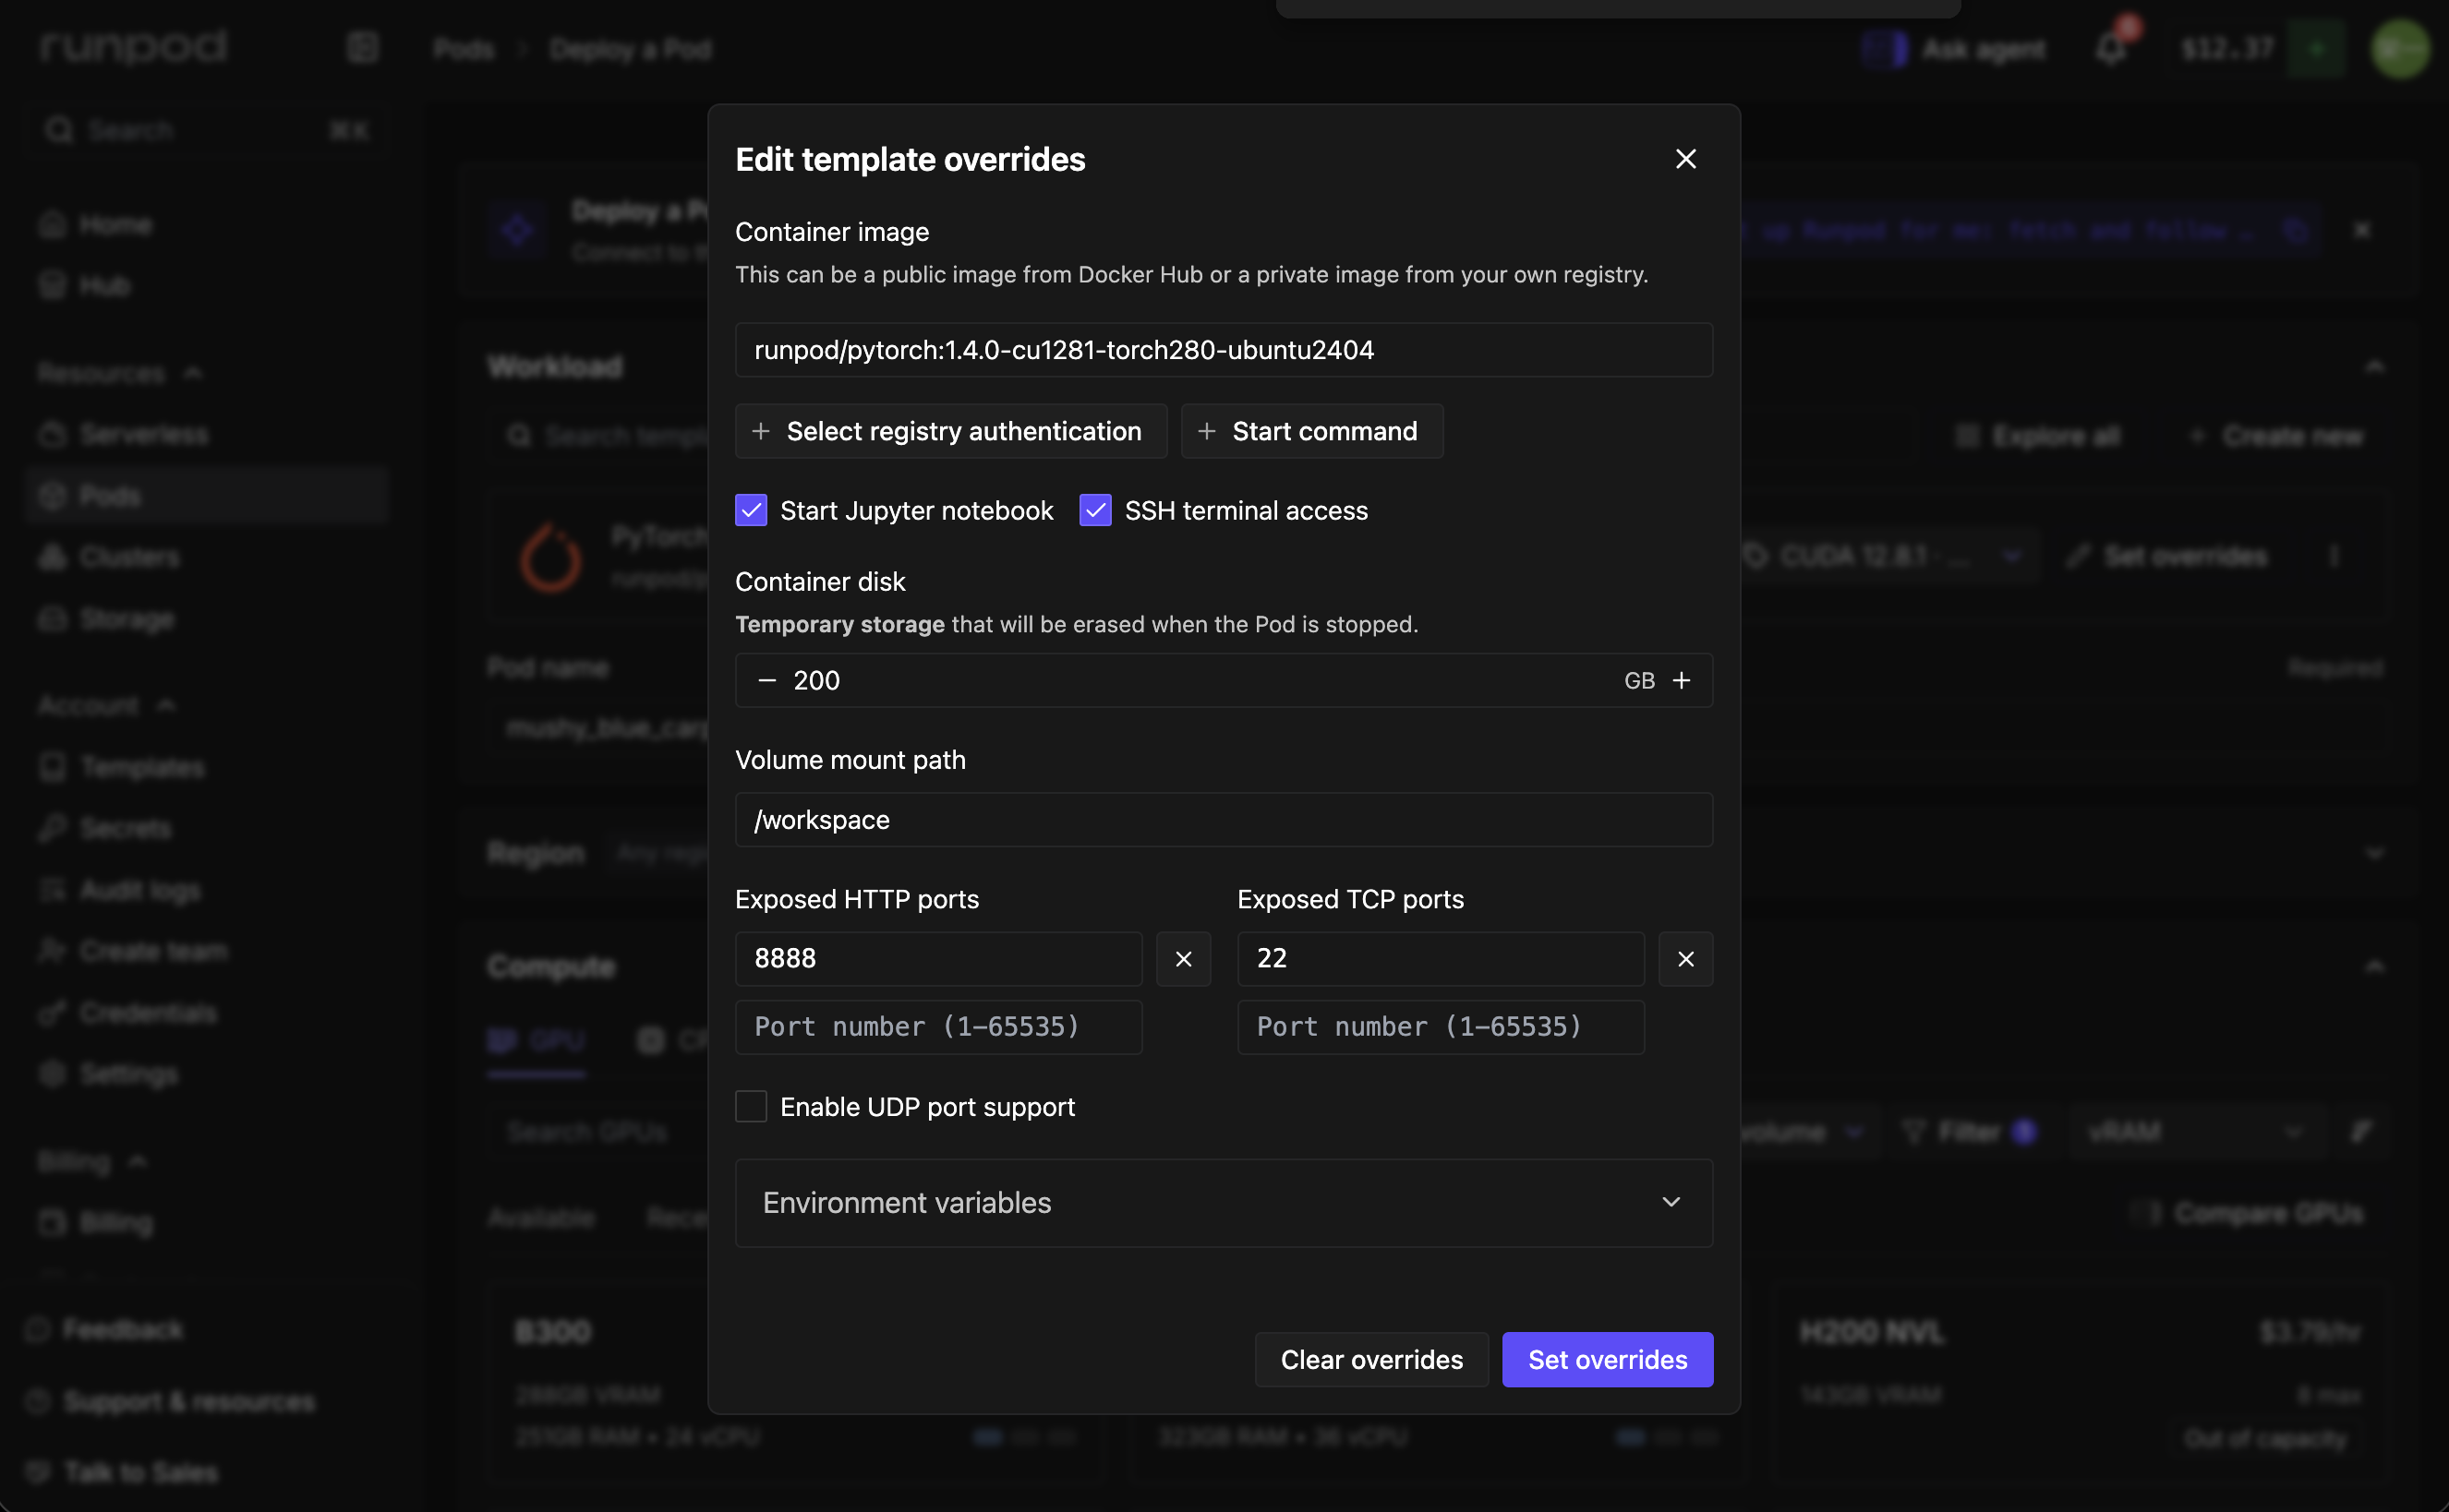Add a Start command
The width and height of the screenshot is (2449, 1512).
pos(1311,431)
